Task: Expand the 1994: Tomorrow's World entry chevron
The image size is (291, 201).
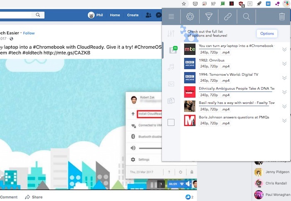Action: click(284, 78)
